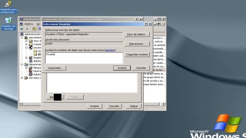
Task: Click the Forward arrow in Administración toolbar
Action: point(27,29)
